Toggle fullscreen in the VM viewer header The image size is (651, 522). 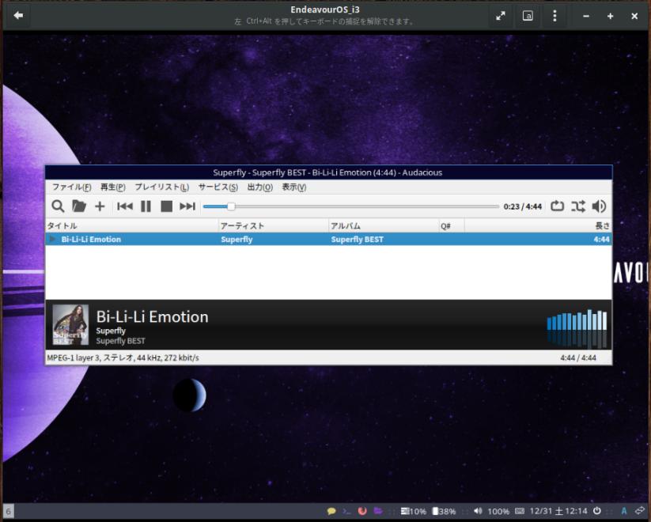pyautogui.click(x=501, y=16)
